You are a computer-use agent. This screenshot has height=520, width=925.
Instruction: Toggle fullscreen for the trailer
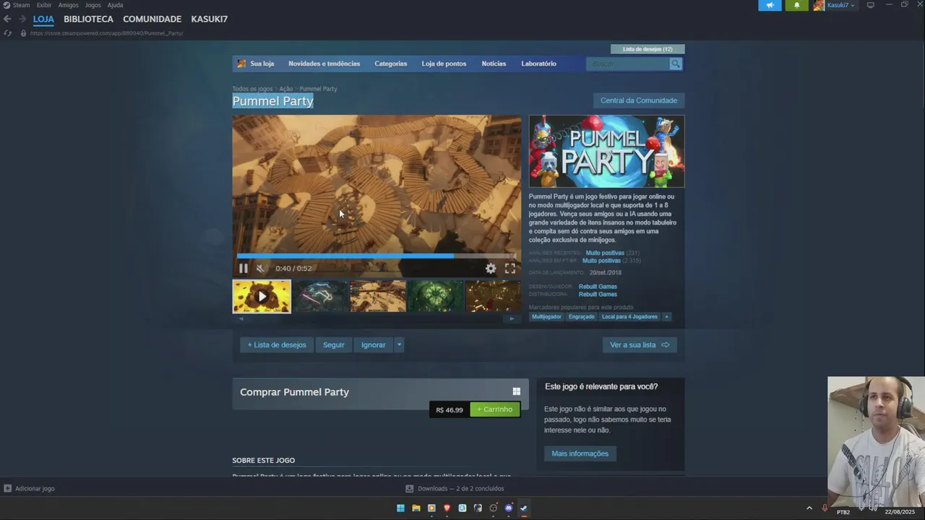pos(509,268)
